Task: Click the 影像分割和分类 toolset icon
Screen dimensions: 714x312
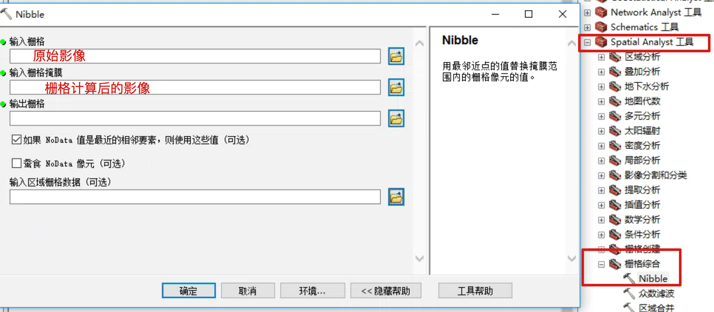Action: [x=615, y=175]
